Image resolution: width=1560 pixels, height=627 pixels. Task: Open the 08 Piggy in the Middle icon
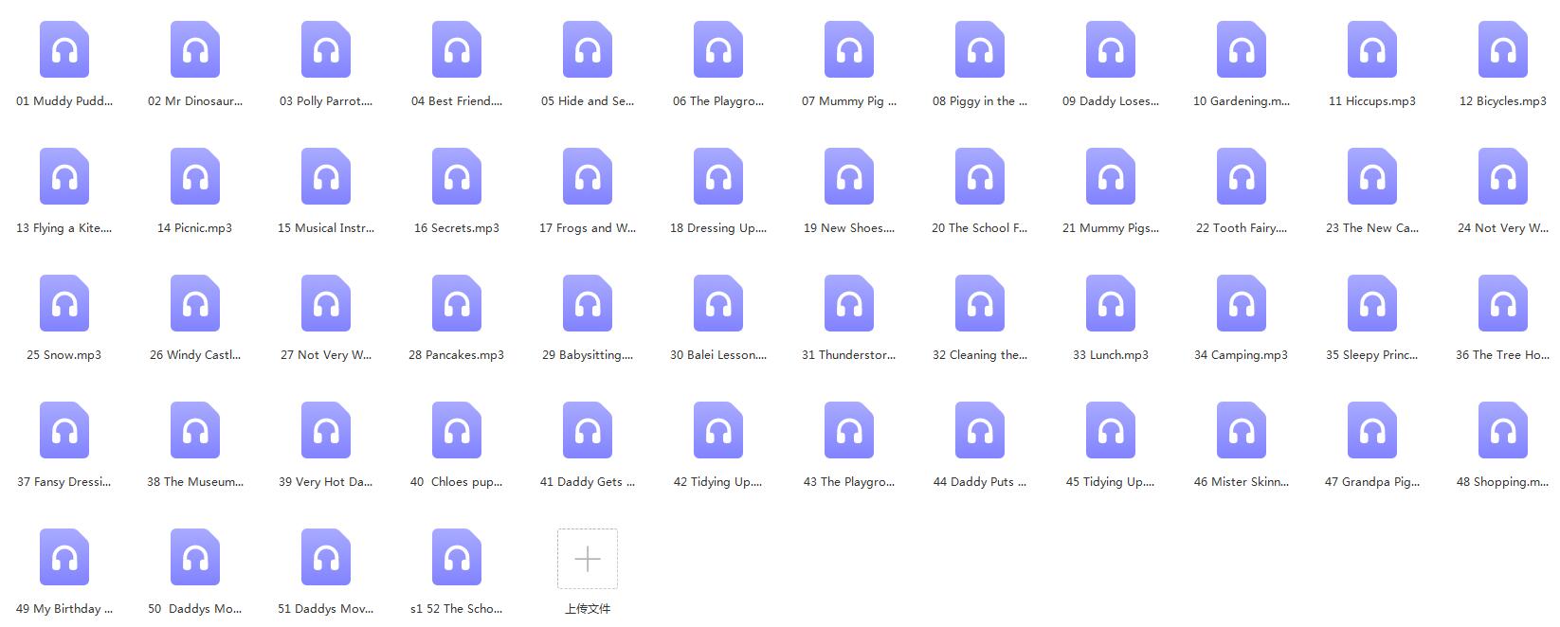click(980, 49)
